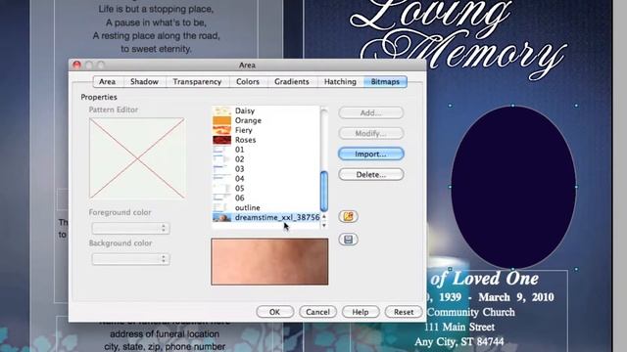The image size is (627, 352).
Task: Click the Modify... button
Action: pyautogui.click(x=370, y=133)
